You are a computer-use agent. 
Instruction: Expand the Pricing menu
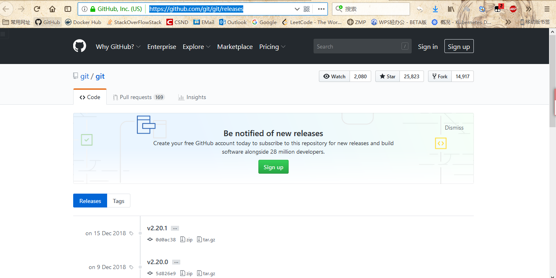coord(272,46)
